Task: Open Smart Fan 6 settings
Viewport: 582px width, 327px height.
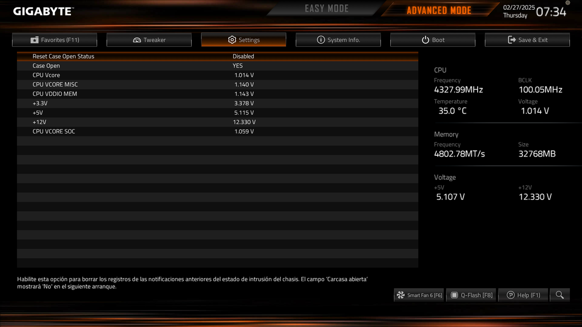Action: pyautogui.click(x=419, y=295)
